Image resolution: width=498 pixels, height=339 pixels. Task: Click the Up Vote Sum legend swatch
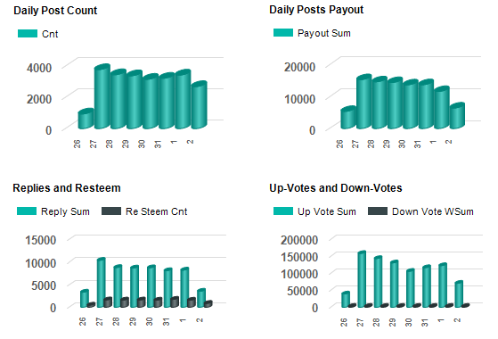tap(283, 211)
